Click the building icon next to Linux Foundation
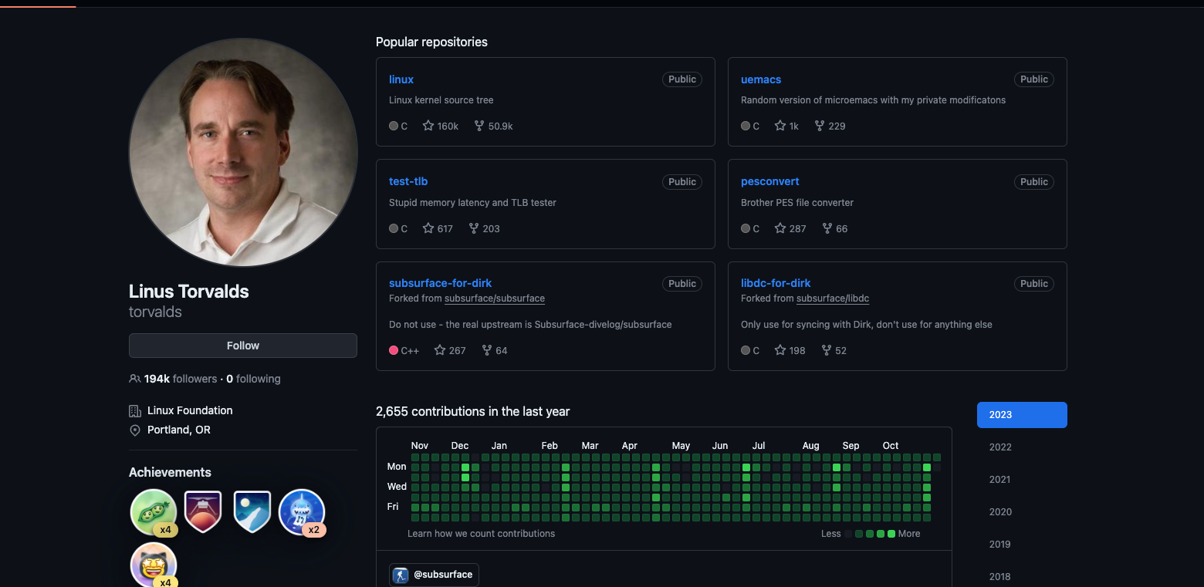The width and height of the screenshot is (1204, 587). click(135, 411)
